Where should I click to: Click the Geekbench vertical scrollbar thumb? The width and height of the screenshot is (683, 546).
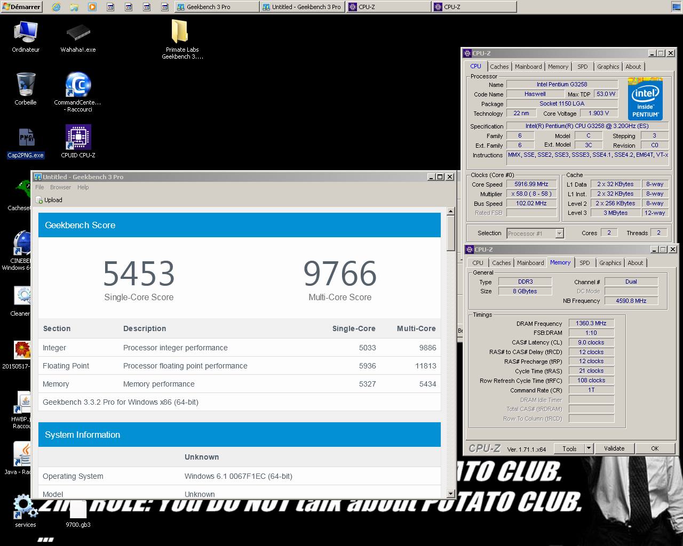[x=450, y=232]
